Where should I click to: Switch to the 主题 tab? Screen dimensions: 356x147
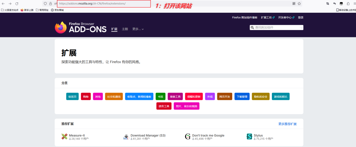pos(125,29)
